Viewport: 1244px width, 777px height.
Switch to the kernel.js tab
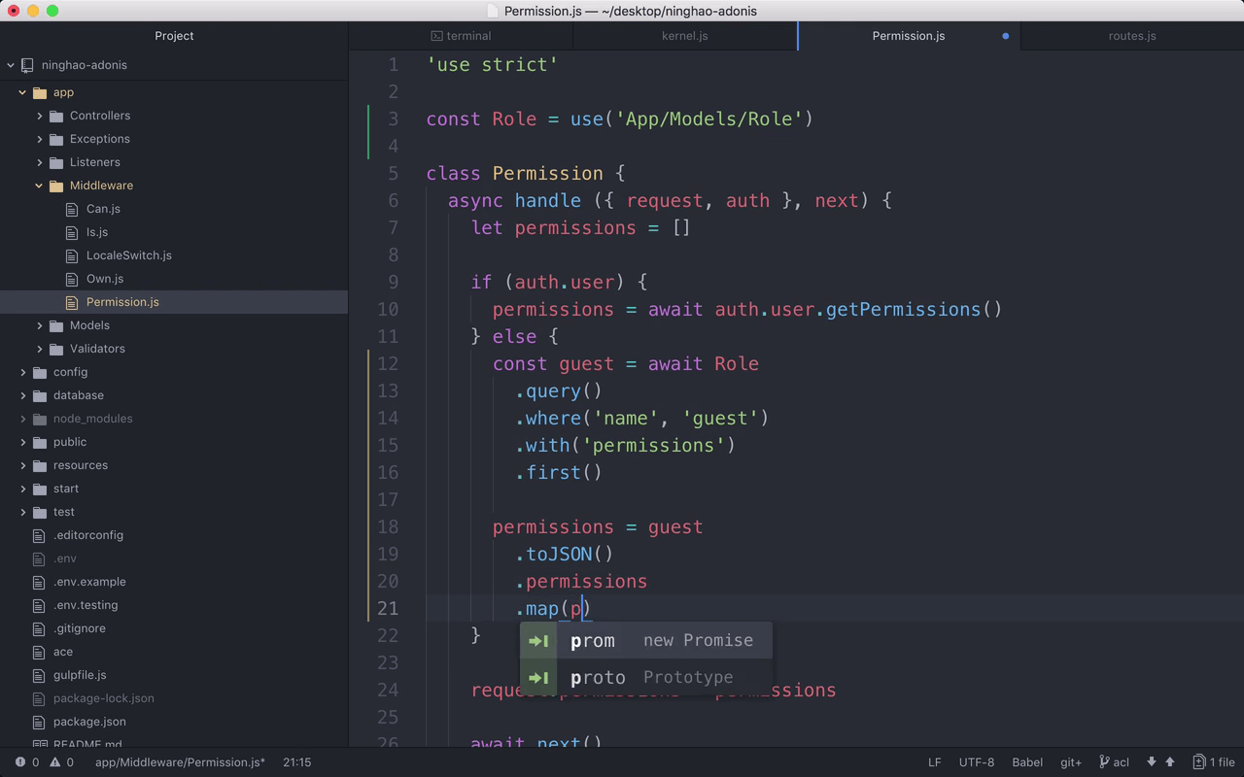point(684,36)
